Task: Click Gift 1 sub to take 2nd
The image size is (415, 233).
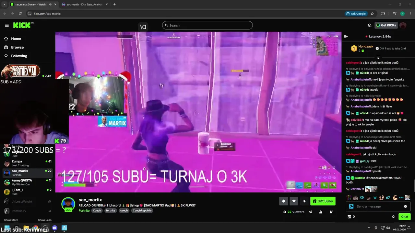Action: [x=391, y=49]
